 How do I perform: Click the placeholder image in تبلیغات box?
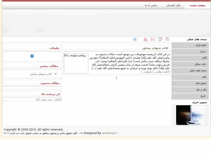tap(32, 56)
